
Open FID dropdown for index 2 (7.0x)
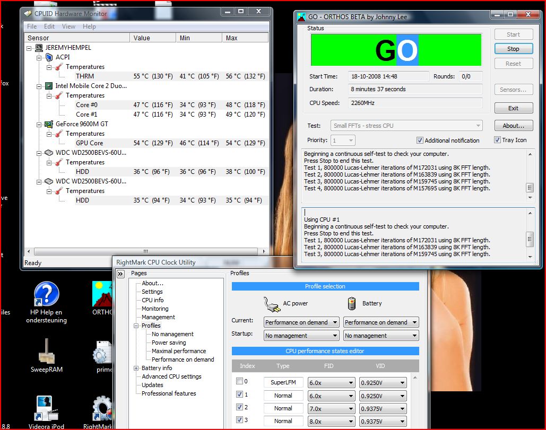click(331, 408)
